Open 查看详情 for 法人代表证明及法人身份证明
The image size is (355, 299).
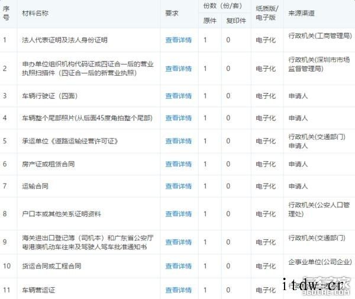click(x=179, y=40)
